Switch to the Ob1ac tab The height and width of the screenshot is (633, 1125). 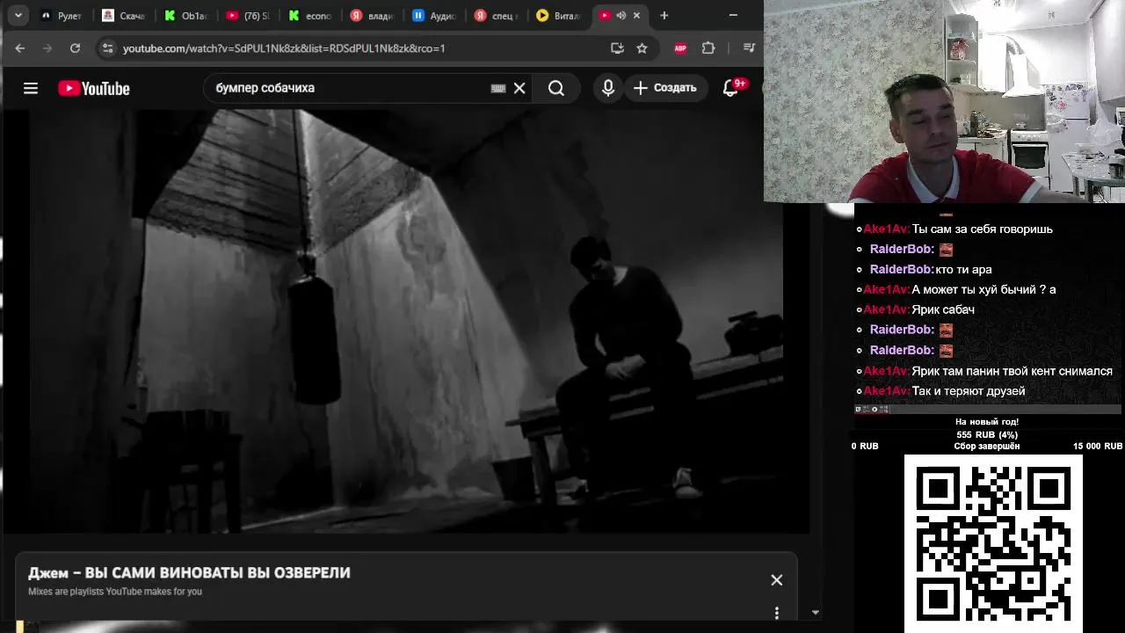pyautogui.click(x=185, y=16)
